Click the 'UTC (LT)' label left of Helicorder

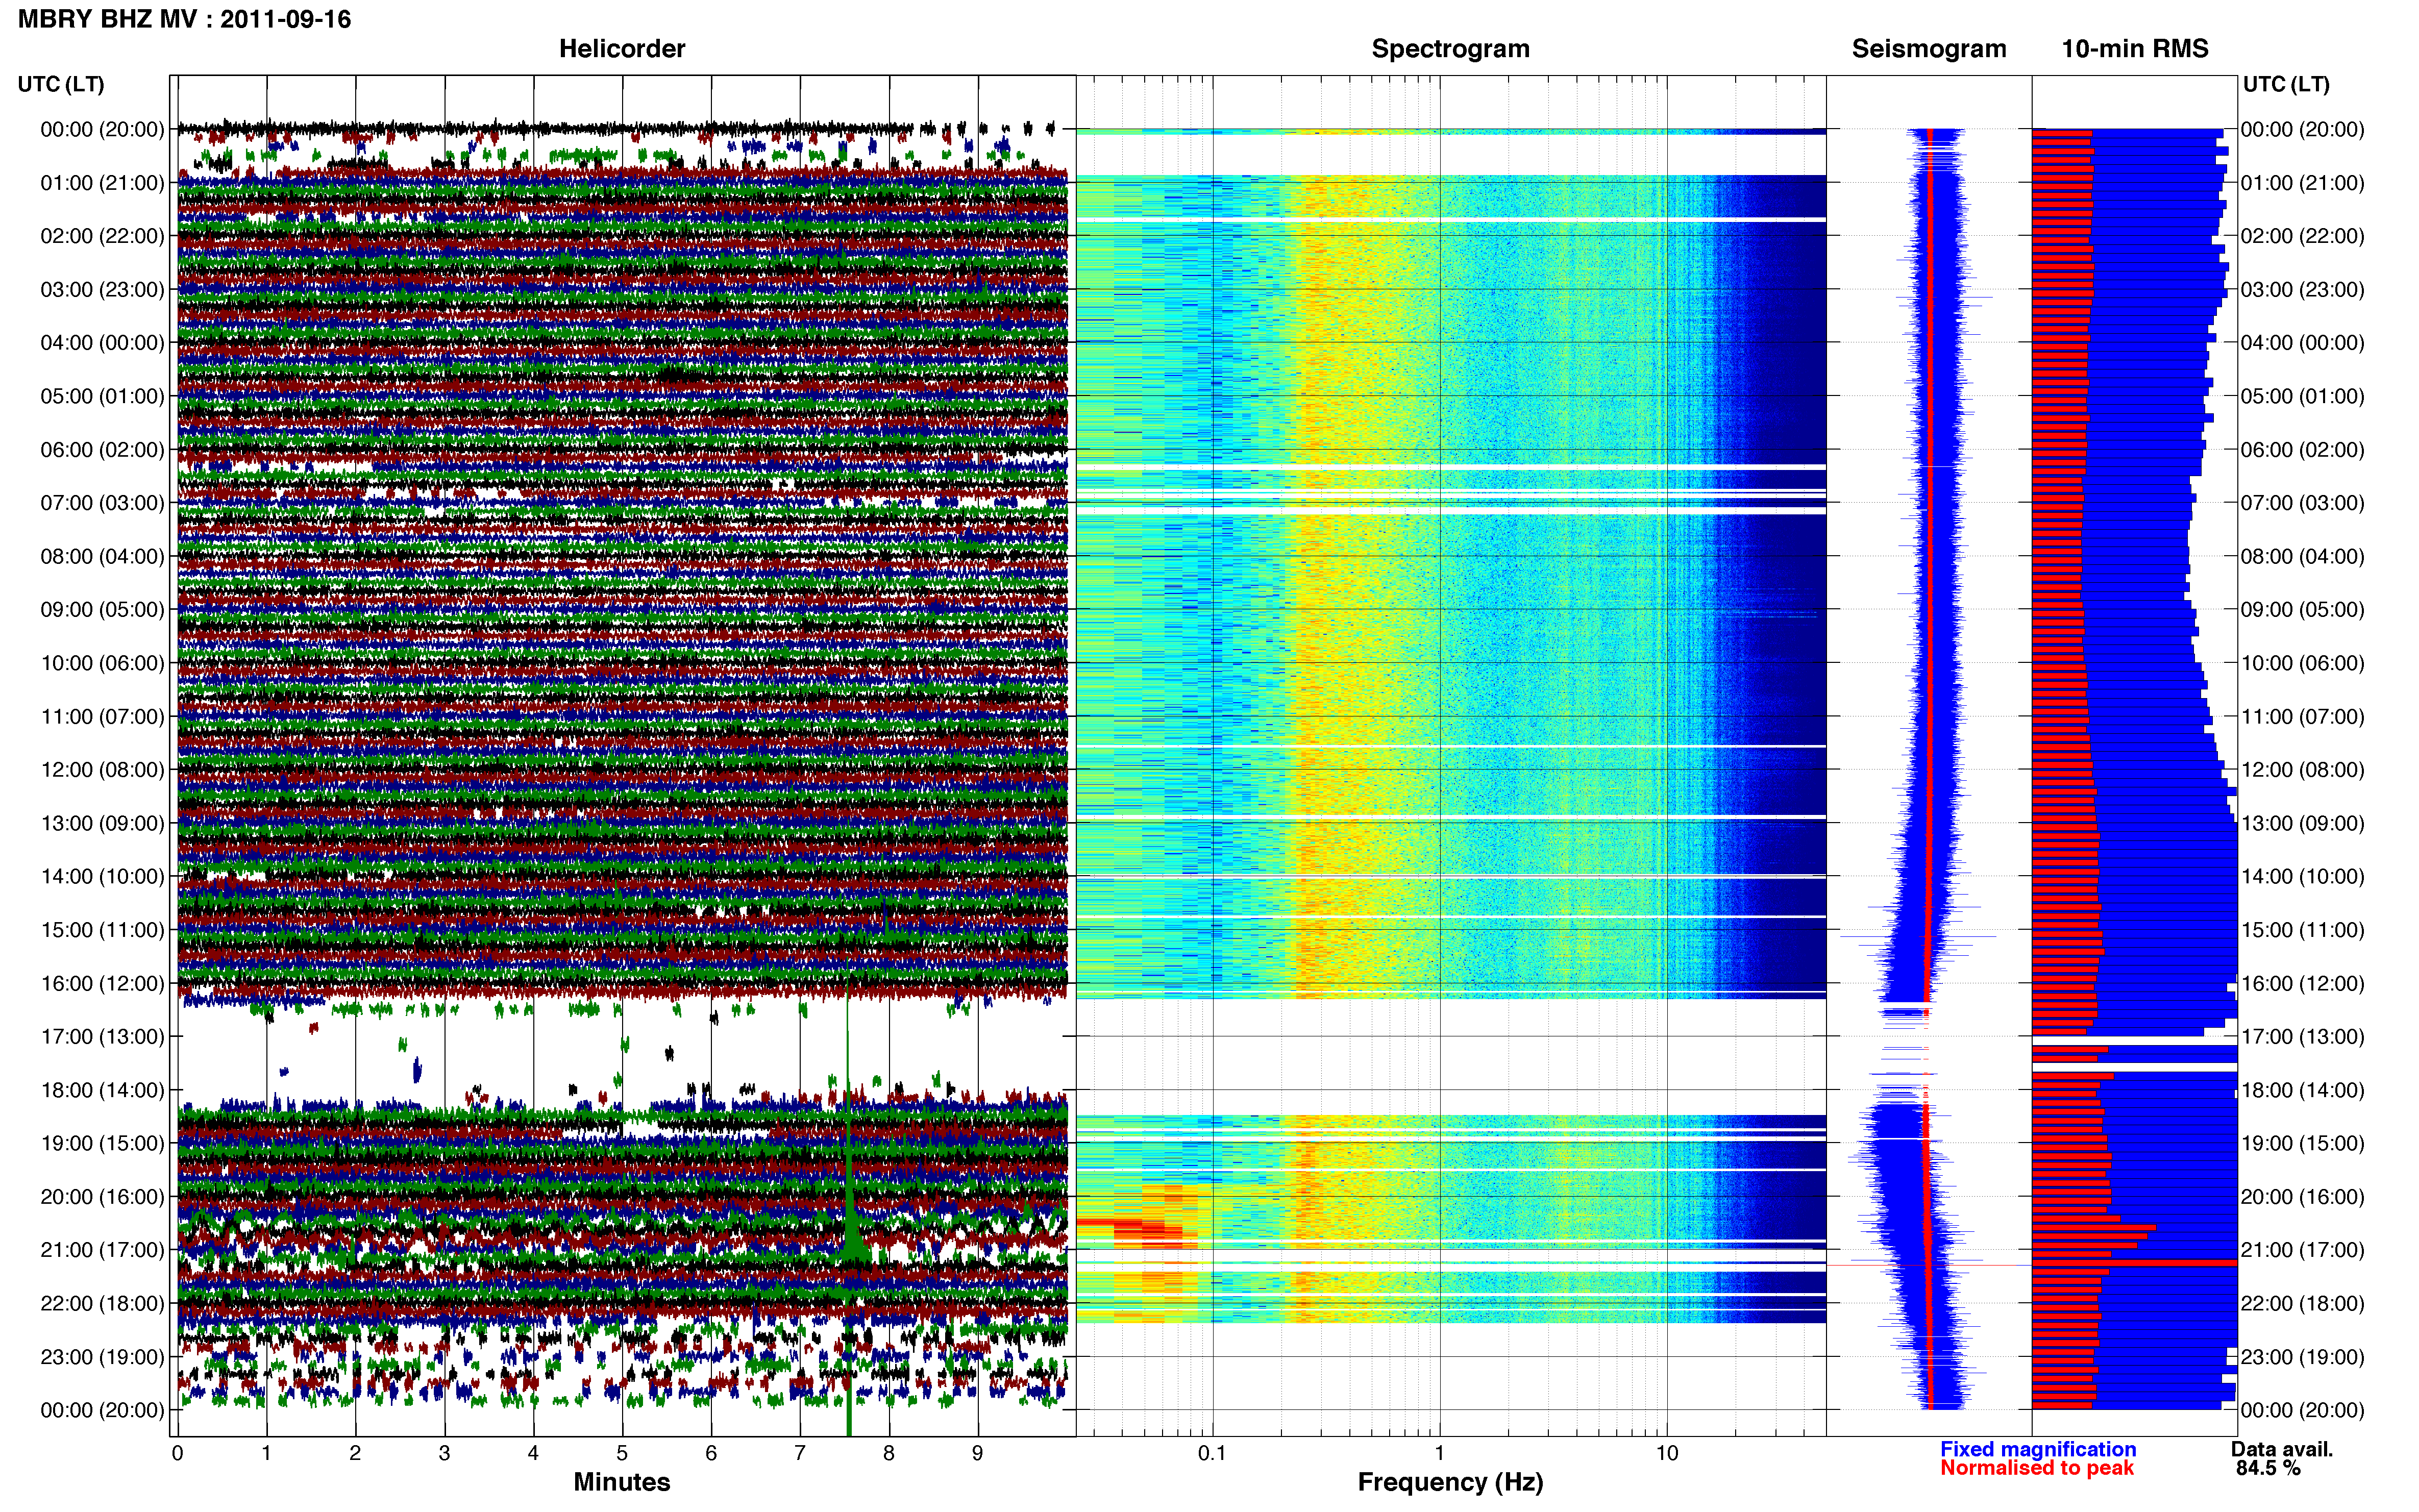[61, 84]
